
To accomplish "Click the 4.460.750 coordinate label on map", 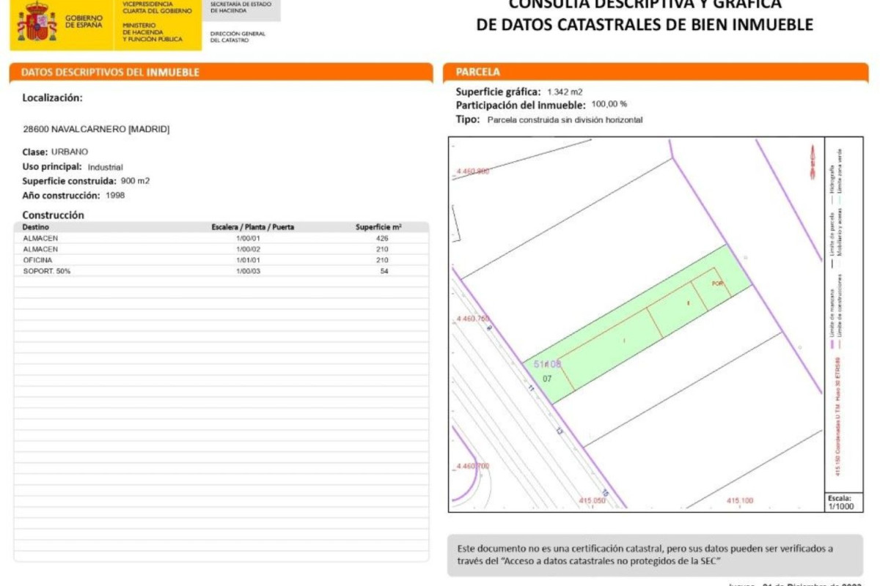I will click(472, 319).
